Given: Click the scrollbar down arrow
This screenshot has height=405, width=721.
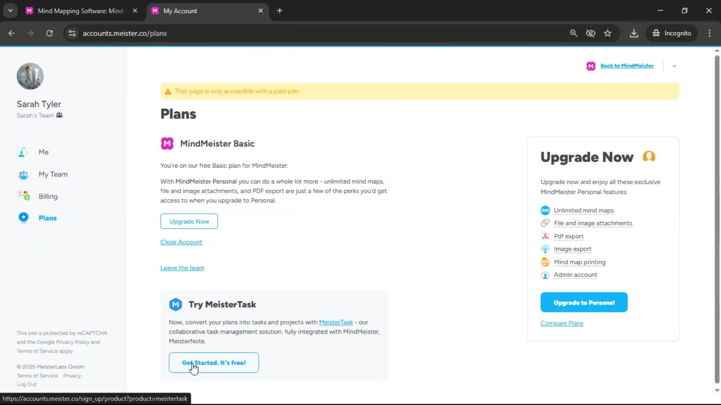Looking at the screenshot, I should tap(717, 390).
